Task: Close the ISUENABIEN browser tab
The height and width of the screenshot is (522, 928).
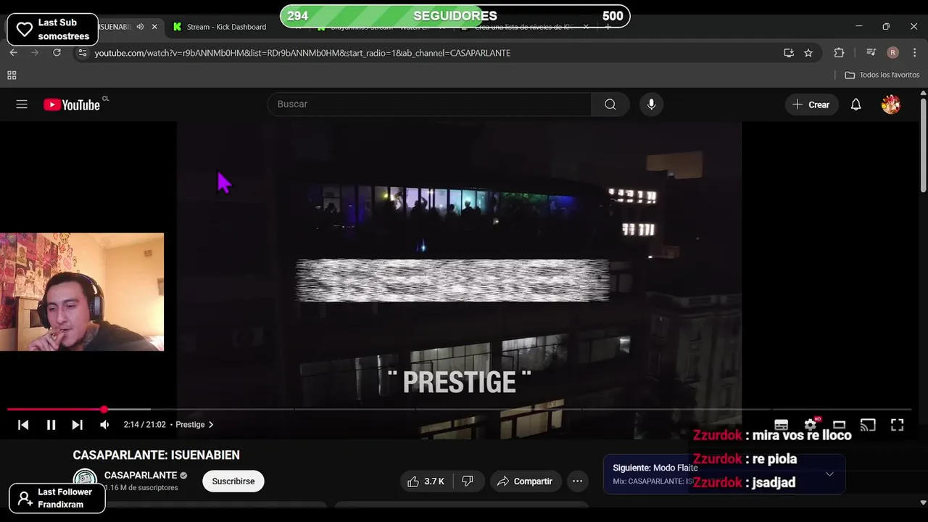Action: click(154, 27)
